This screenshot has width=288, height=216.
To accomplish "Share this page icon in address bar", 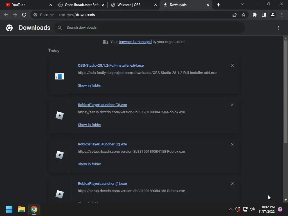I will [x=235, y=15].
